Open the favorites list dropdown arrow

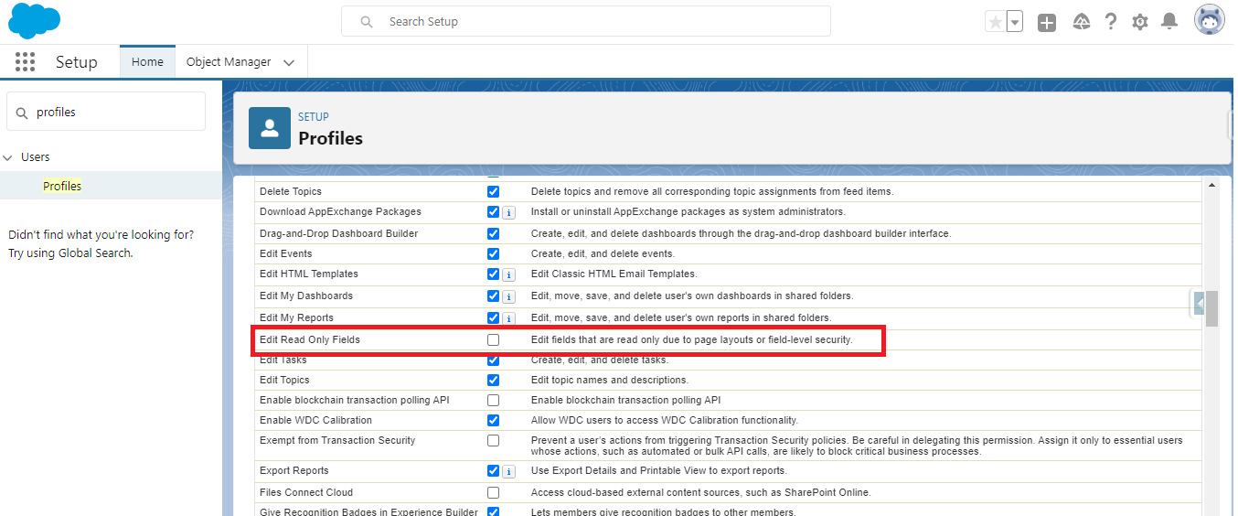tap(1015, 22)
